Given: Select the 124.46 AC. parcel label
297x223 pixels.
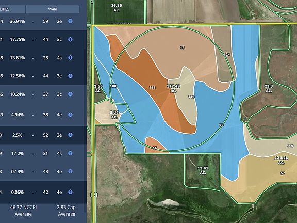Looking at the screenshot, I should [282, 160].
